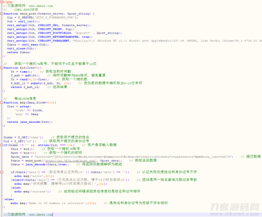Click the 'curl_close($ch);' line
The width and height of the screenshot is (262, 217).
click(22, 49)
